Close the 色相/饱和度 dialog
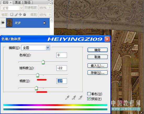144x114 pixels. coord(107,39)
